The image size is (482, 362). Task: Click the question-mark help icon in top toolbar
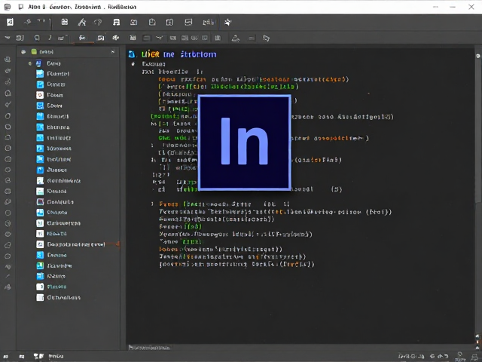click(x=98, y=22)
